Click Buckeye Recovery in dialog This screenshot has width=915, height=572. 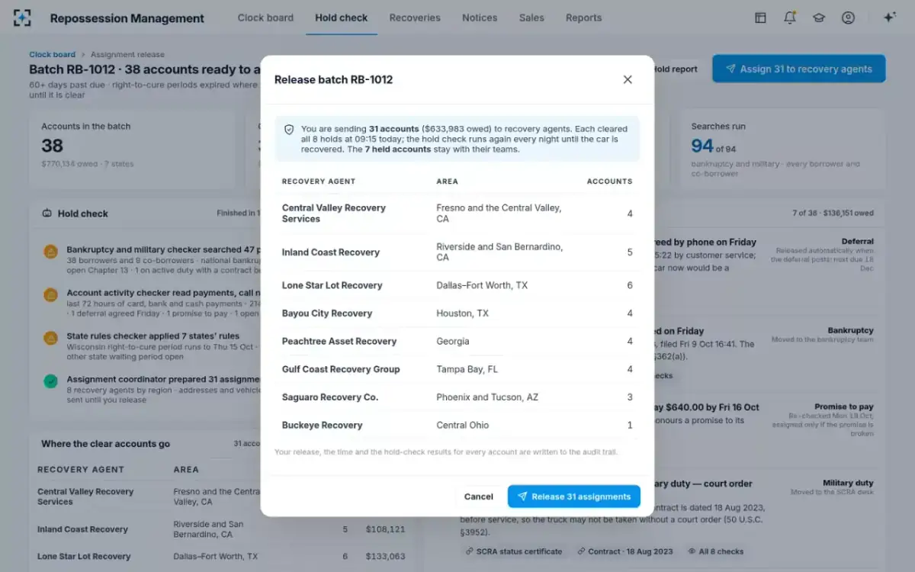click(323, 426)
